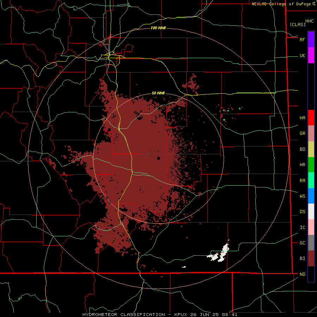The width and height of the screenshot is (317, 317).
Task: Click the GC gray legend swatch
Action: [x=311, y=243]
